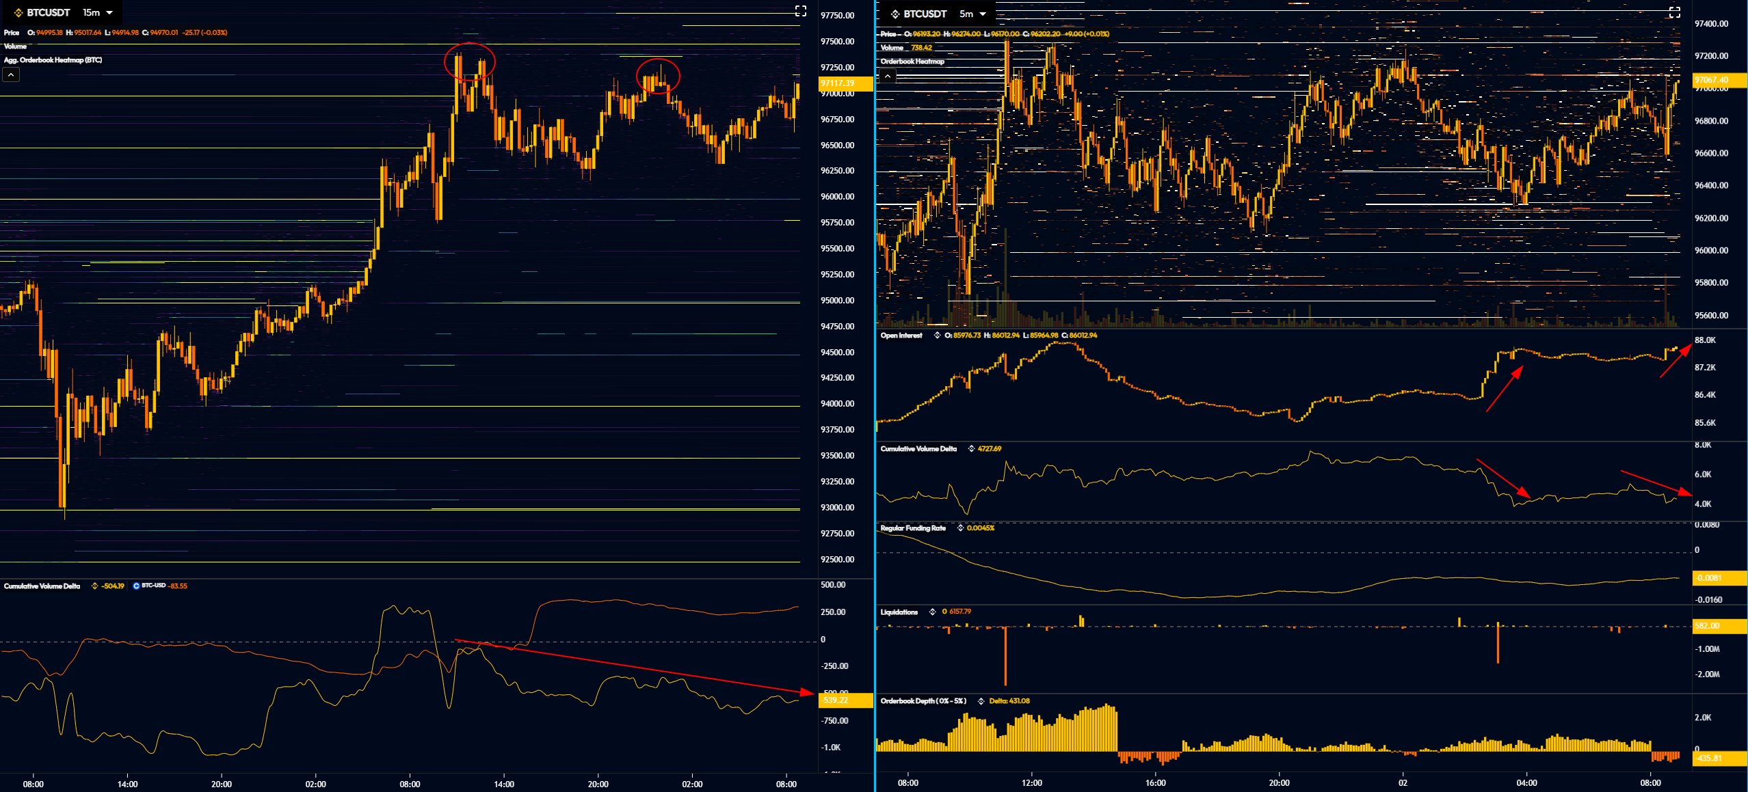Click exchange icon next to Orderbook Depth

981,701
